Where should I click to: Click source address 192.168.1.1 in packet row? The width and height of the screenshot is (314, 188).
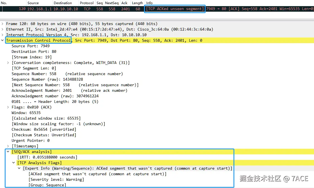pos(40,9)
